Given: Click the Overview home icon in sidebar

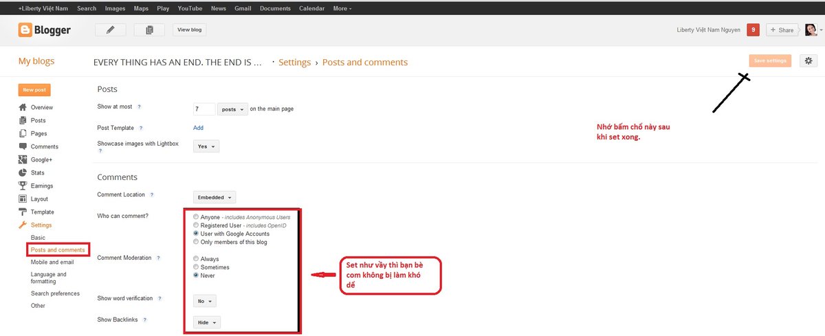Looking at the screenshot, I should (x=23, y=107).
